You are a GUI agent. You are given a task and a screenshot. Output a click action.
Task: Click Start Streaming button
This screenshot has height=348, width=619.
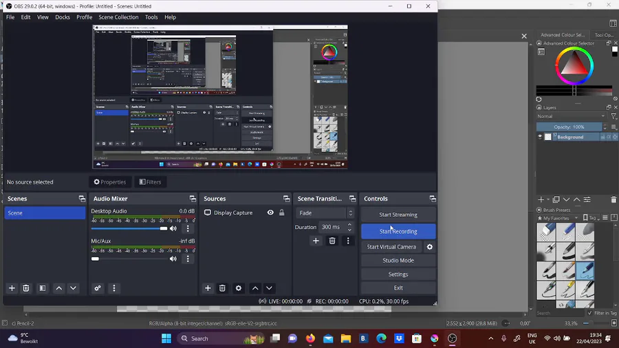click(x=398, y=215)
